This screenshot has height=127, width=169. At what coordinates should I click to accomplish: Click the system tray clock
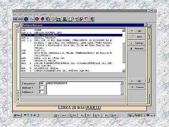[x=153, y=115]
